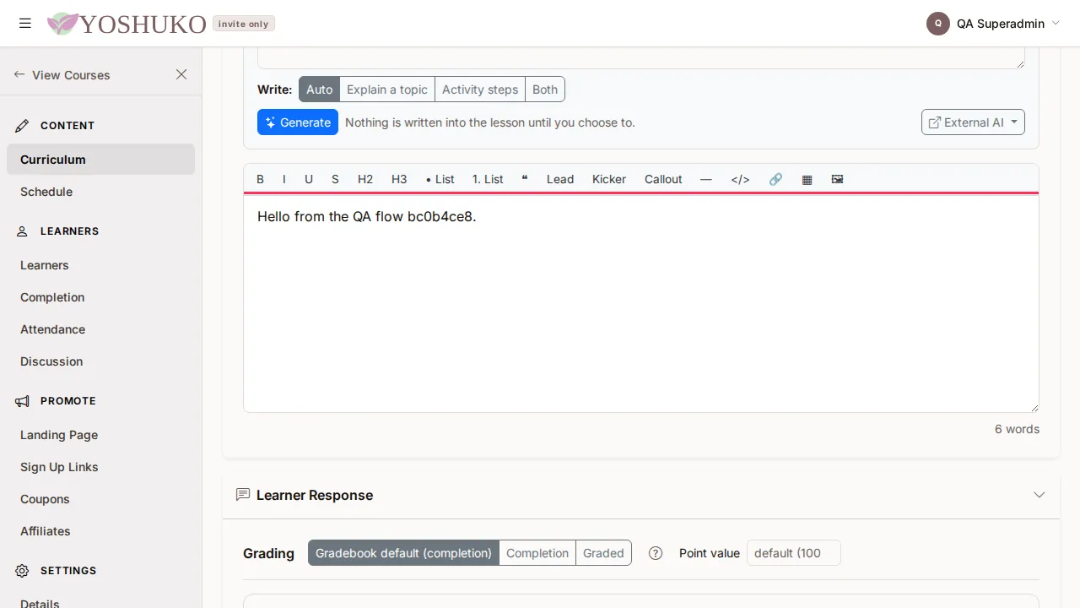Apply the Lead text style

click(x=560, y=179)
